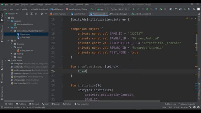Run the app with green play button
The width and height of the screenshot is (201, 113).
point(134,9)
